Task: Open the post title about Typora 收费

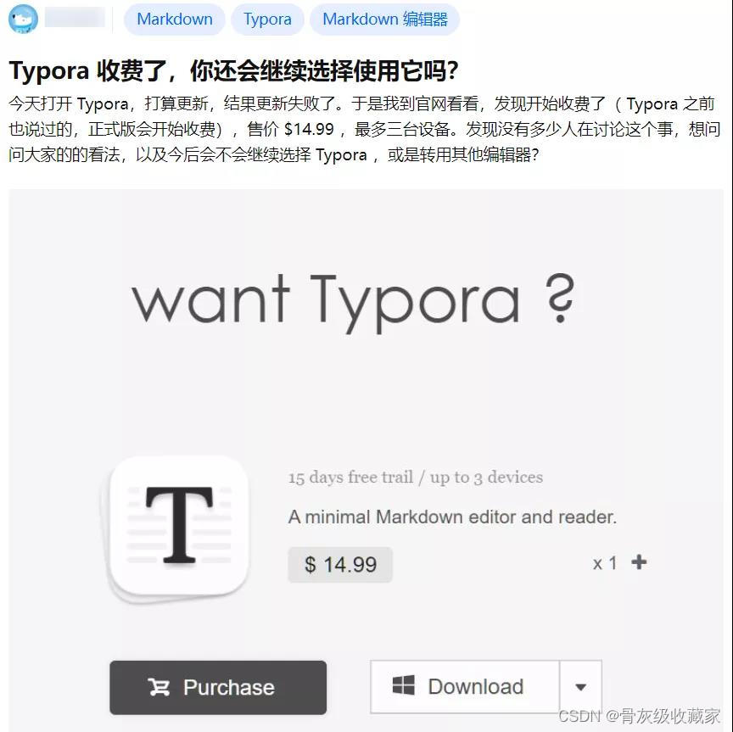Action: click(x=233, y=71)
